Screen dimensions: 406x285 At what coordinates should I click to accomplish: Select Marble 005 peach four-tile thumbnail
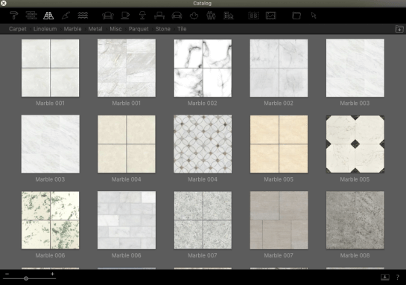click(279, 144)
